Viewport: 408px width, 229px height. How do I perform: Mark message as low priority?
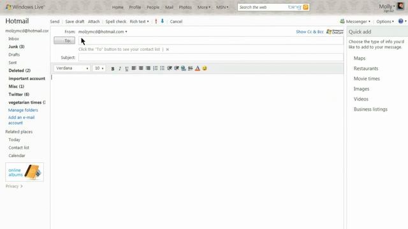click(163, 21)
